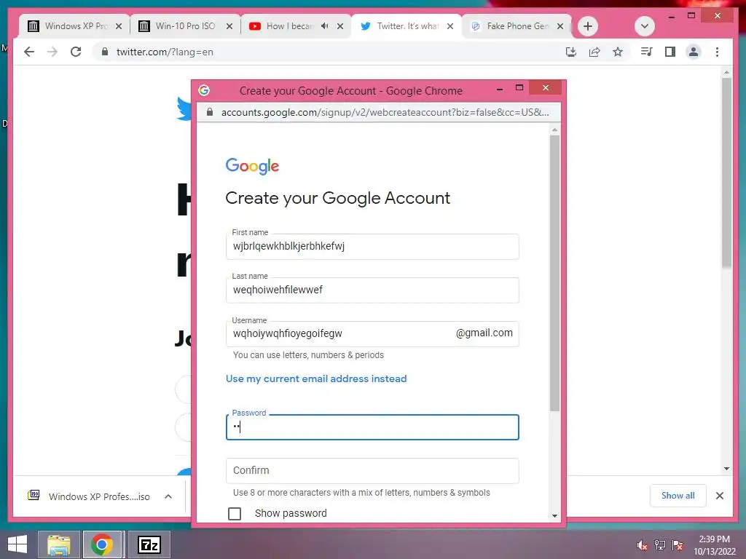Open a new tab with the plus button

click(x=588, y=26)
